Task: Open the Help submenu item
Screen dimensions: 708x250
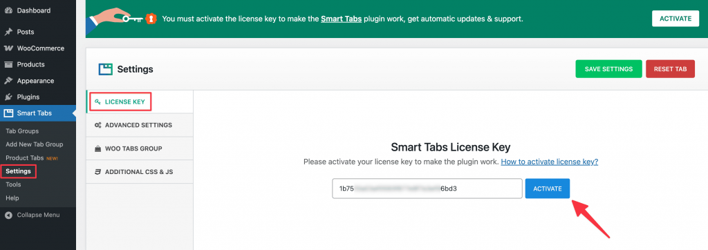Action: [x=12, y=198]
